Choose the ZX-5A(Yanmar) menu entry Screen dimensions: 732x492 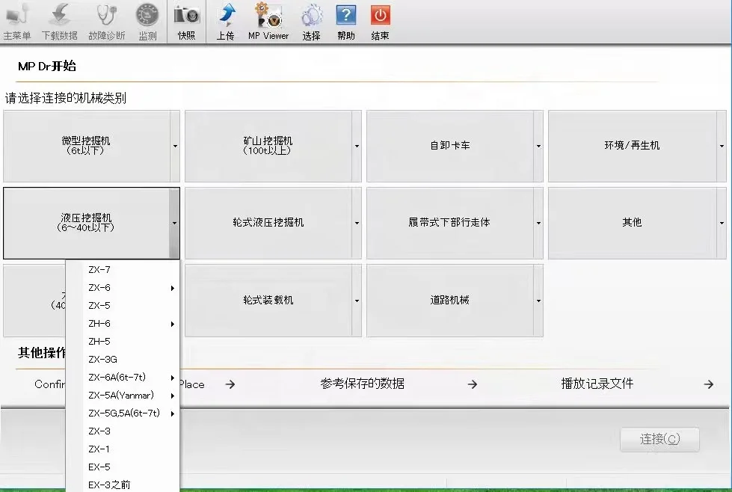123,396
